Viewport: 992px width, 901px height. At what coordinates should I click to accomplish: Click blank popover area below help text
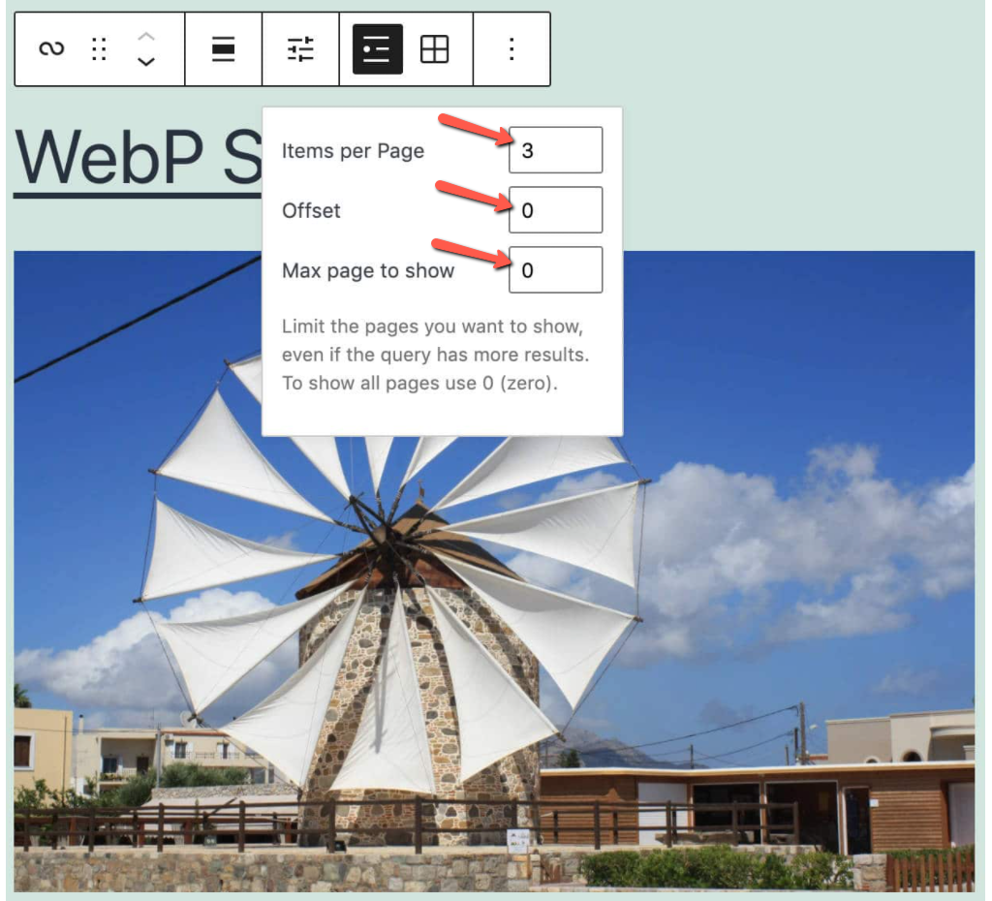442,416
